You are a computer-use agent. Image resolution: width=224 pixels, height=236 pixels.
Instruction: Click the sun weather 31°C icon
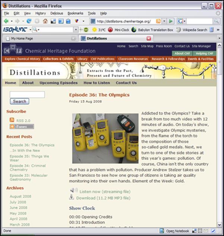pos(94,30)
